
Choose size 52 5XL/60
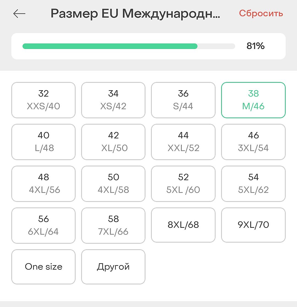pyautogui.click(x=183, y=184)
